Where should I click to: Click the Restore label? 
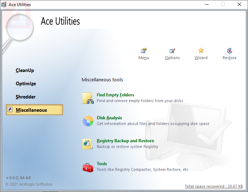tap(229, 58)
